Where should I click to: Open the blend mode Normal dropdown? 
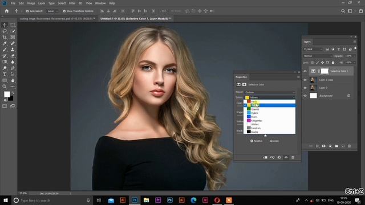point(318,56)
